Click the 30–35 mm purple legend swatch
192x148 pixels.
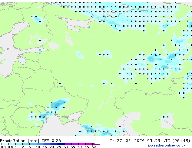(x=68, y=144)
